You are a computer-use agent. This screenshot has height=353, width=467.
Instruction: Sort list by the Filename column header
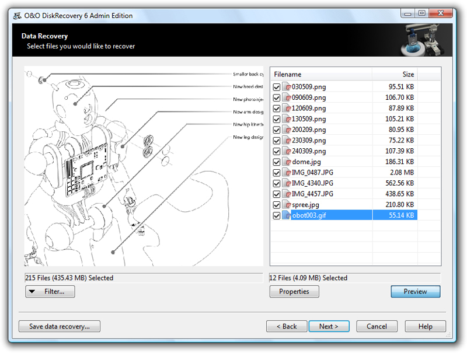coord(321,75)
